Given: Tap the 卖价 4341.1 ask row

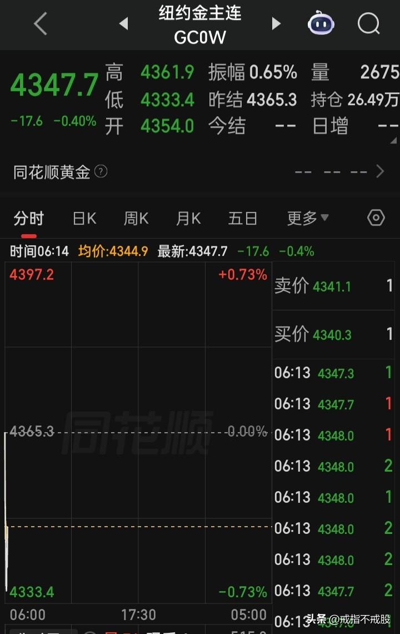Looking at the screenshot, I should 333,286.
